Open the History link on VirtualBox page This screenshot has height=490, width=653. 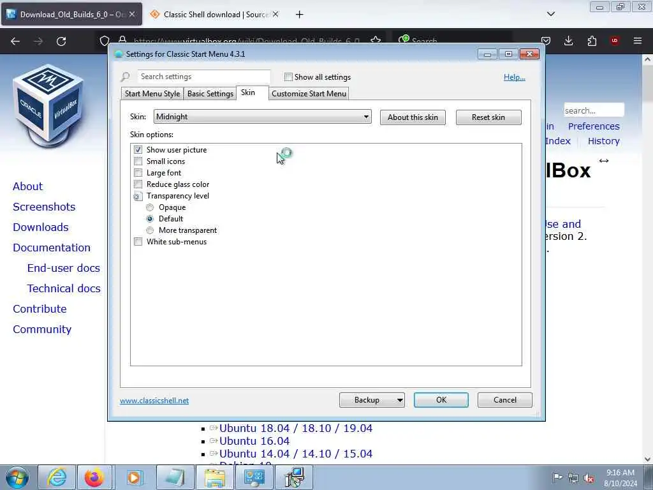(x=603, y=141)
